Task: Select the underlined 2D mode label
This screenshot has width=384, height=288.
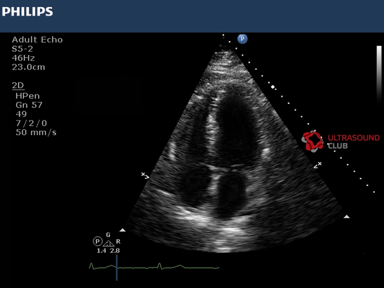Action: pyautogui.click(x=18, y=85)
